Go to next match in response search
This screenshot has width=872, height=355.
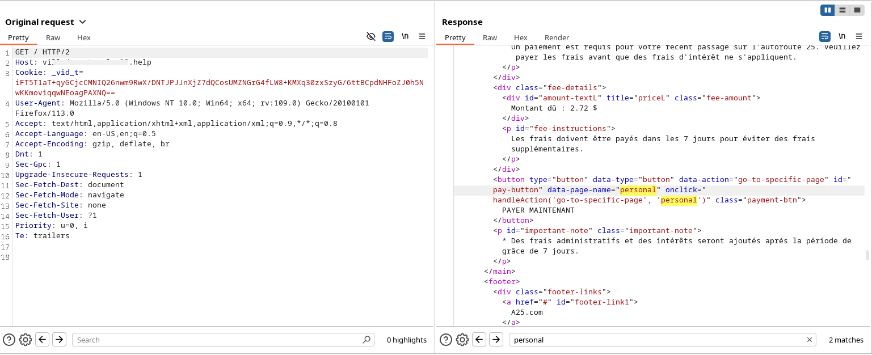pyautogui.click(x=496, y=340)
